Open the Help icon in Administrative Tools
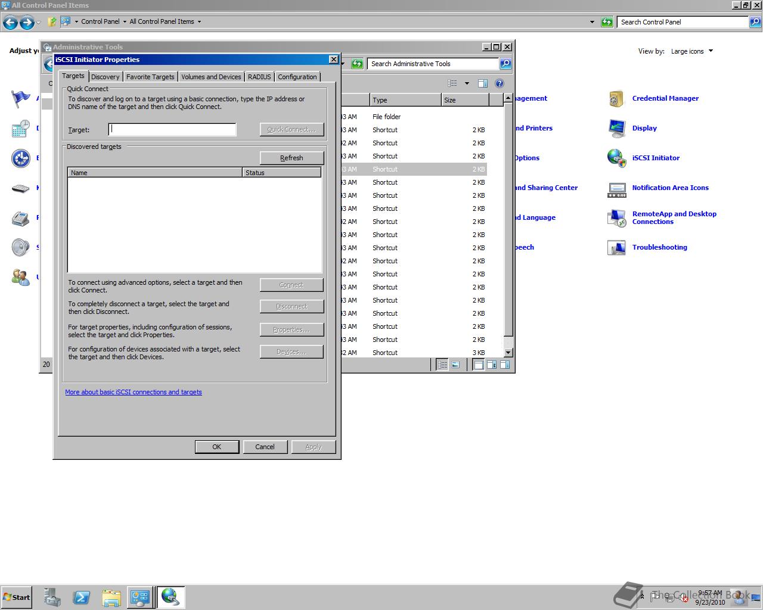763x610 pixels. (500, 83)
